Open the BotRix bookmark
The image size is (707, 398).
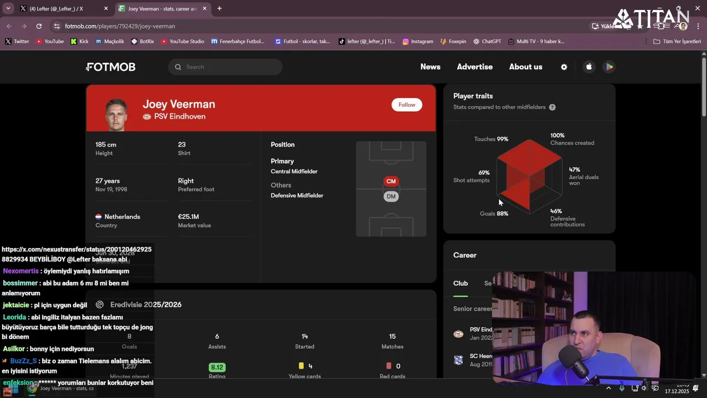coord(142,41)
